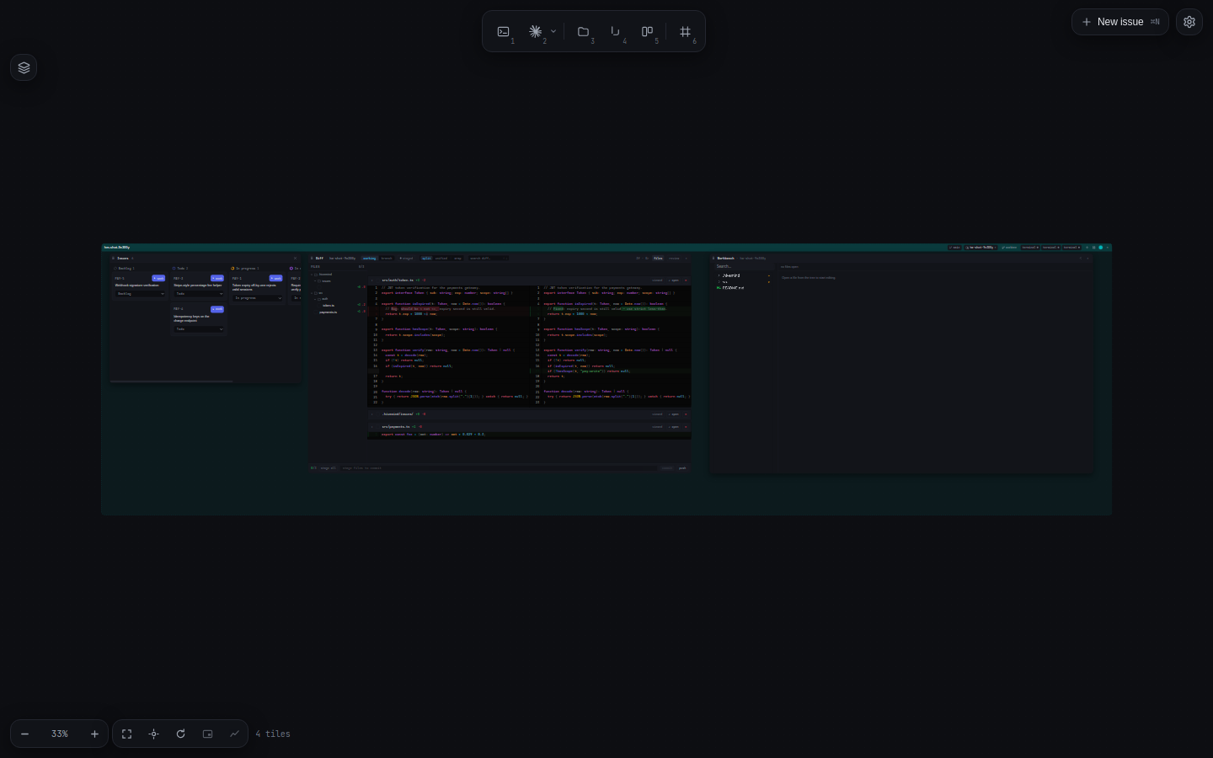The image size is (1213, 758).
Task: Switch Diff tile to working tab
Action: (370, 258)
